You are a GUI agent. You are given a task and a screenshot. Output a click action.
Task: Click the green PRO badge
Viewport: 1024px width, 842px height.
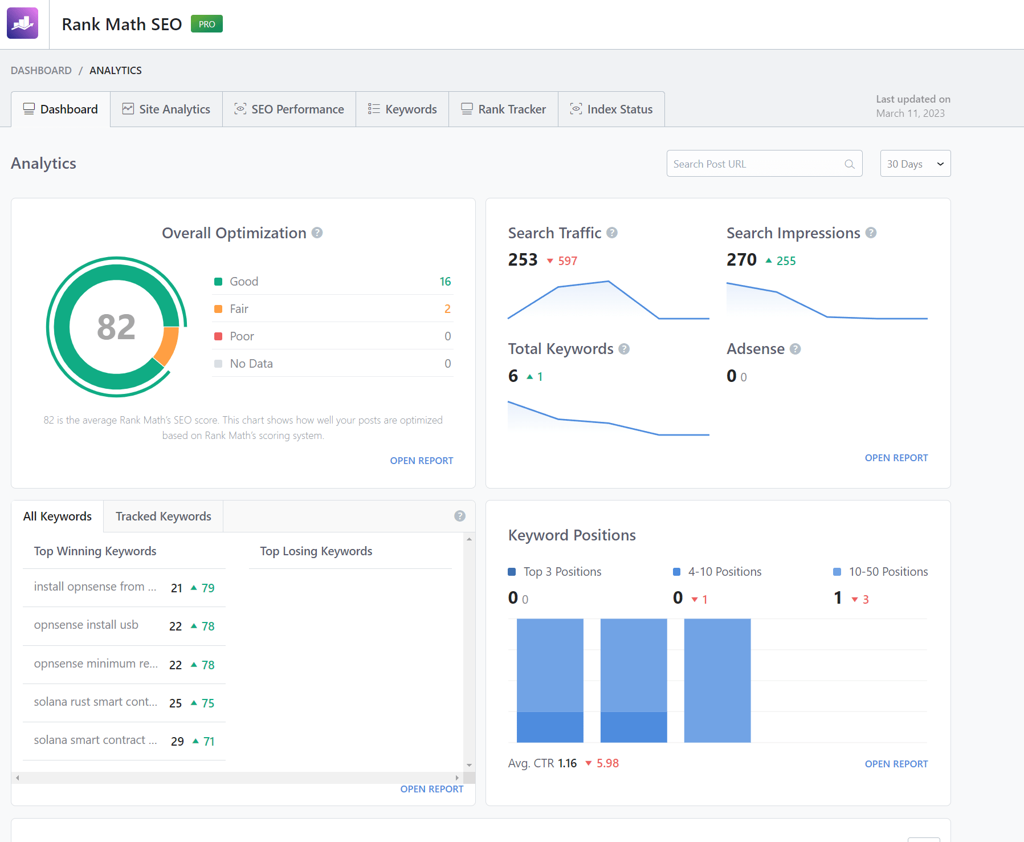coord(207,24)
